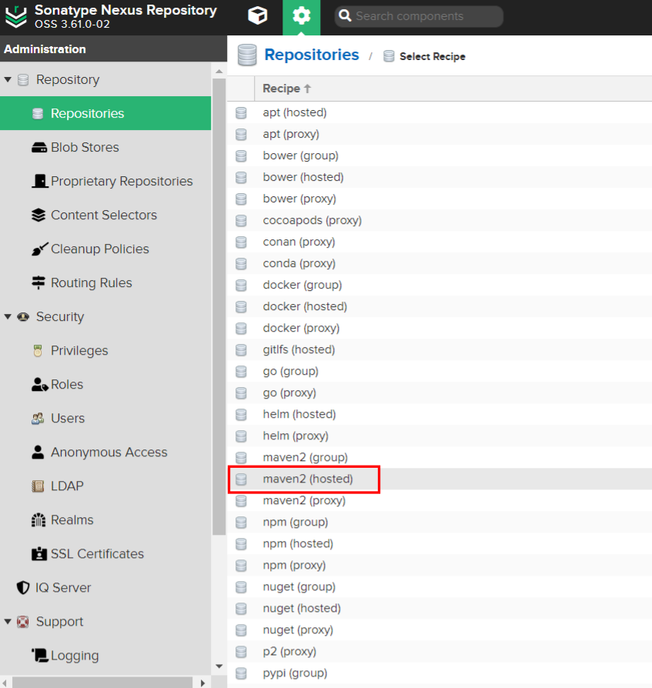Viewport: 652px width, 688px height.
Task: Click the Realms icon in sidebar
Action: click(38, 520)
